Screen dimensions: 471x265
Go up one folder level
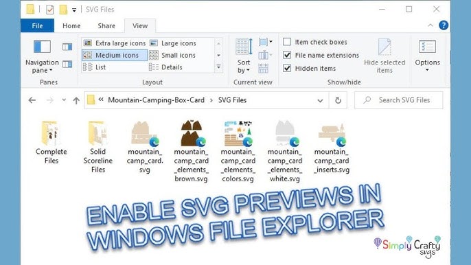[76, 100]
